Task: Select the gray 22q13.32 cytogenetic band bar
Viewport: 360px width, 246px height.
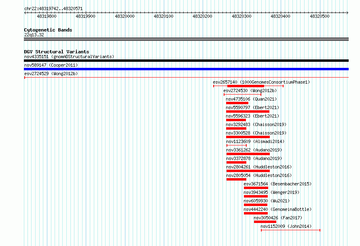Action: click(186, 39)
